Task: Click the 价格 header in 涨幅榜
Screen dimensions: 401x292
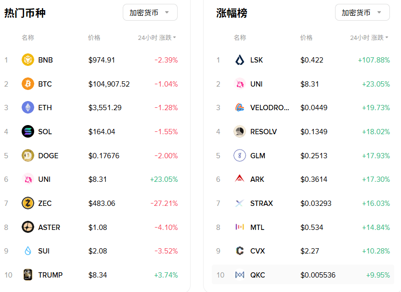Action: pyautogui.click(x=306, y=38)
